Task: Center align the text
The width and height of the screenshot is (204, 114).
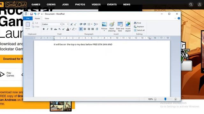Action: (x=85, y=29)
